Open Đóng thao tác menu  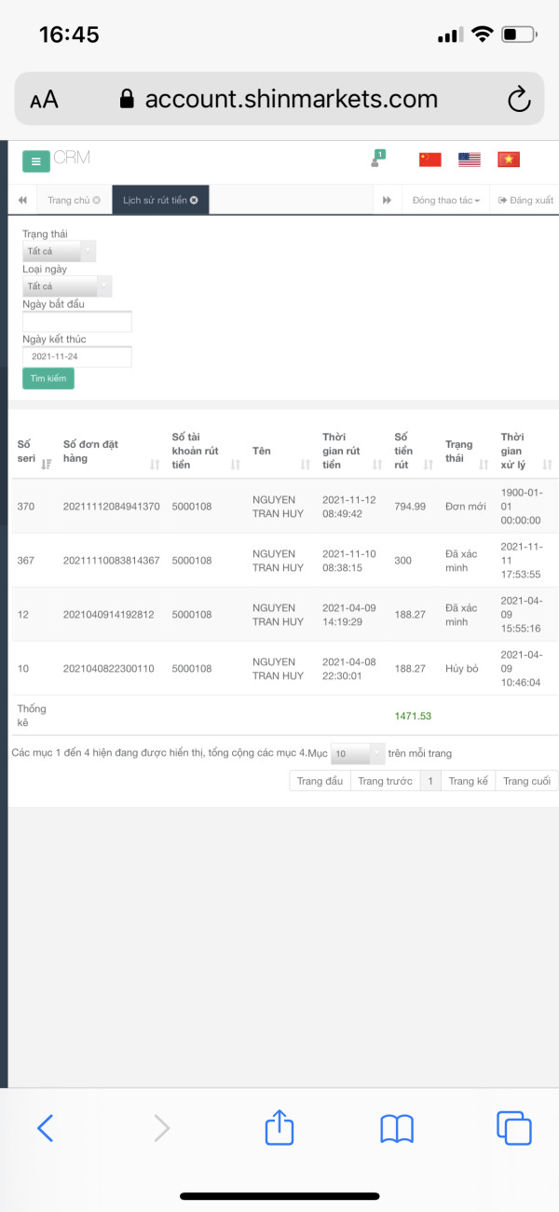tap(446, 201)
